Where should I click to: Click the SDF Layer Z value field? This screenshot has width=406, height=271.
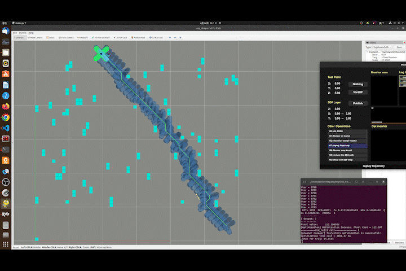(337, 109)
